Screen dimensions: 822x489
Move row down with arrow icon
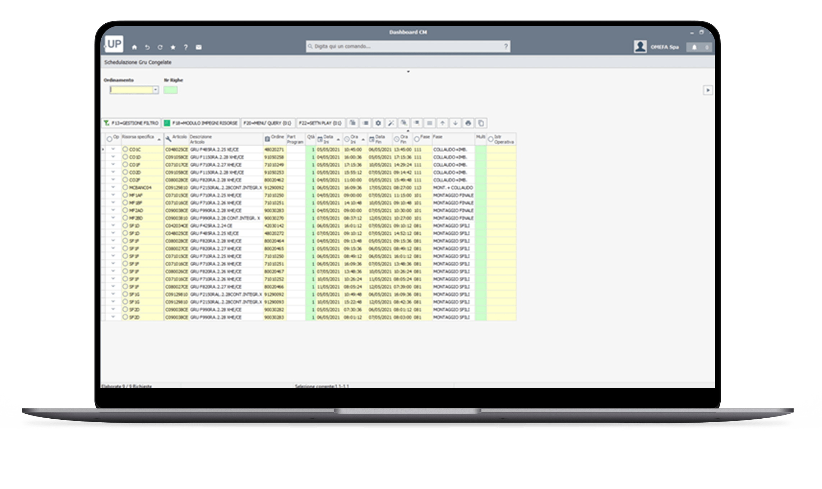(455, 123)
